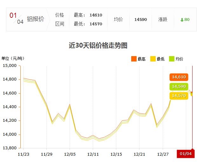Click the green down arrow icon

click(182, 20)
